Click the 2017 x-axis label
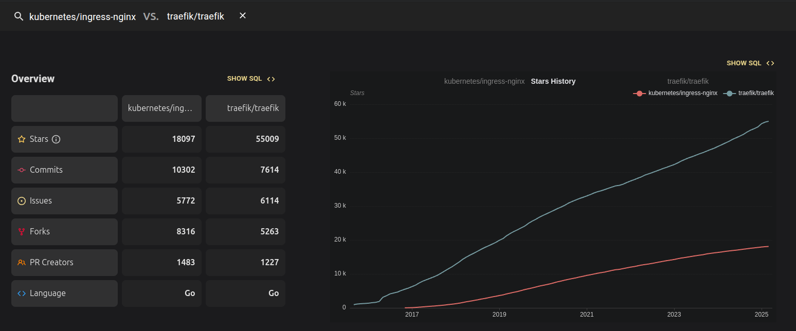The image size is (796, 331). coord(412,314)
